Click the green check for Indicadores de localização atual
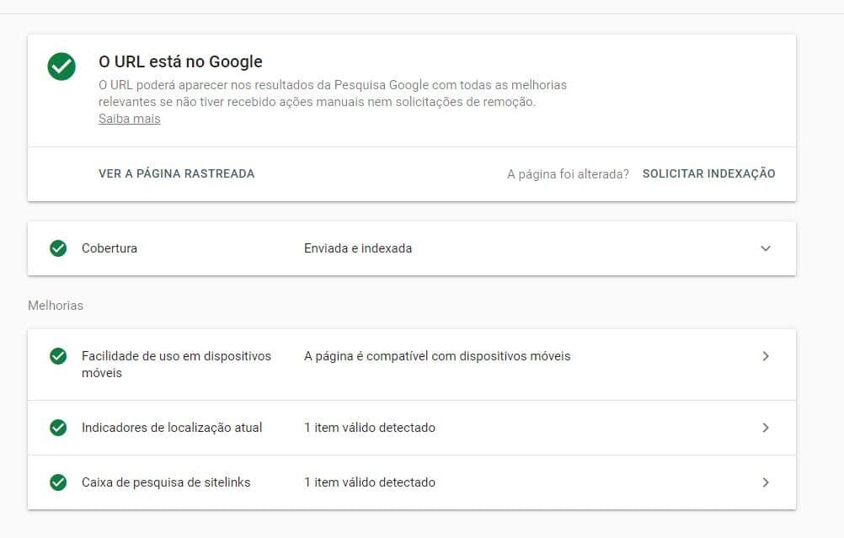The image size is (844, 538). [58, 428]
